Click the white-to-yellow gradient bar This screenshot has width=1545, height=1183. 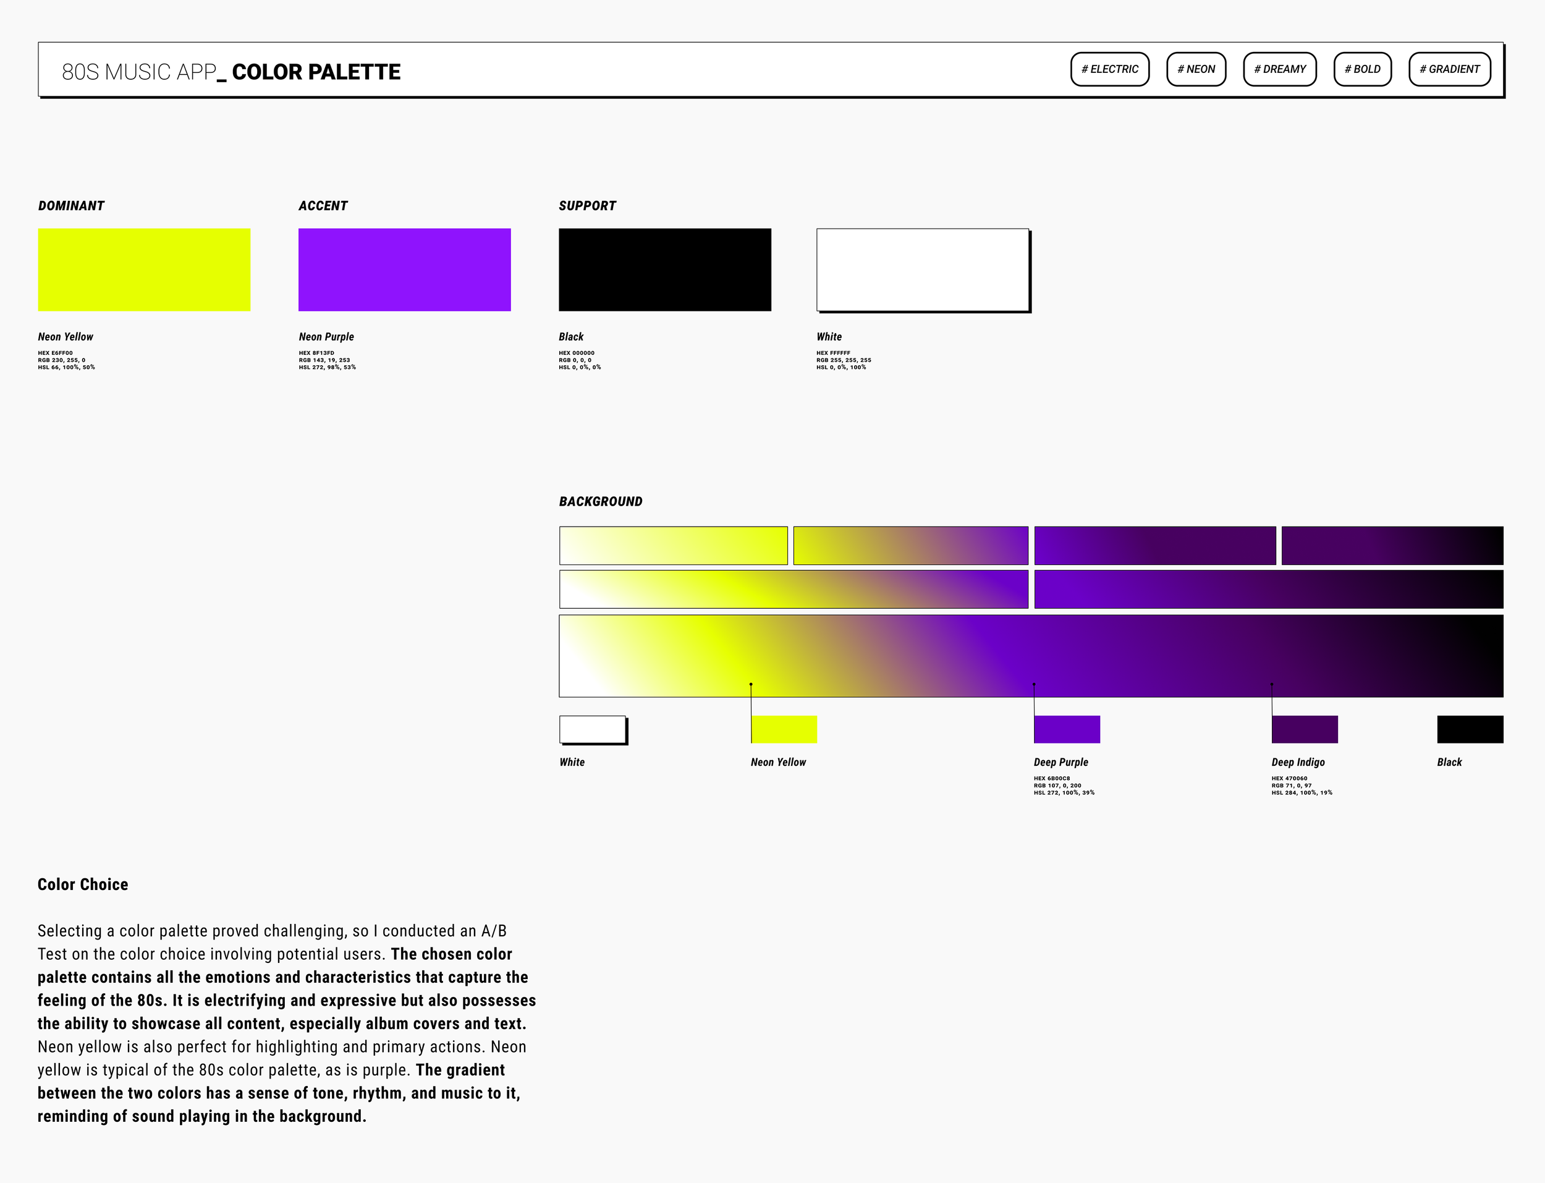(x=673, y=545)
